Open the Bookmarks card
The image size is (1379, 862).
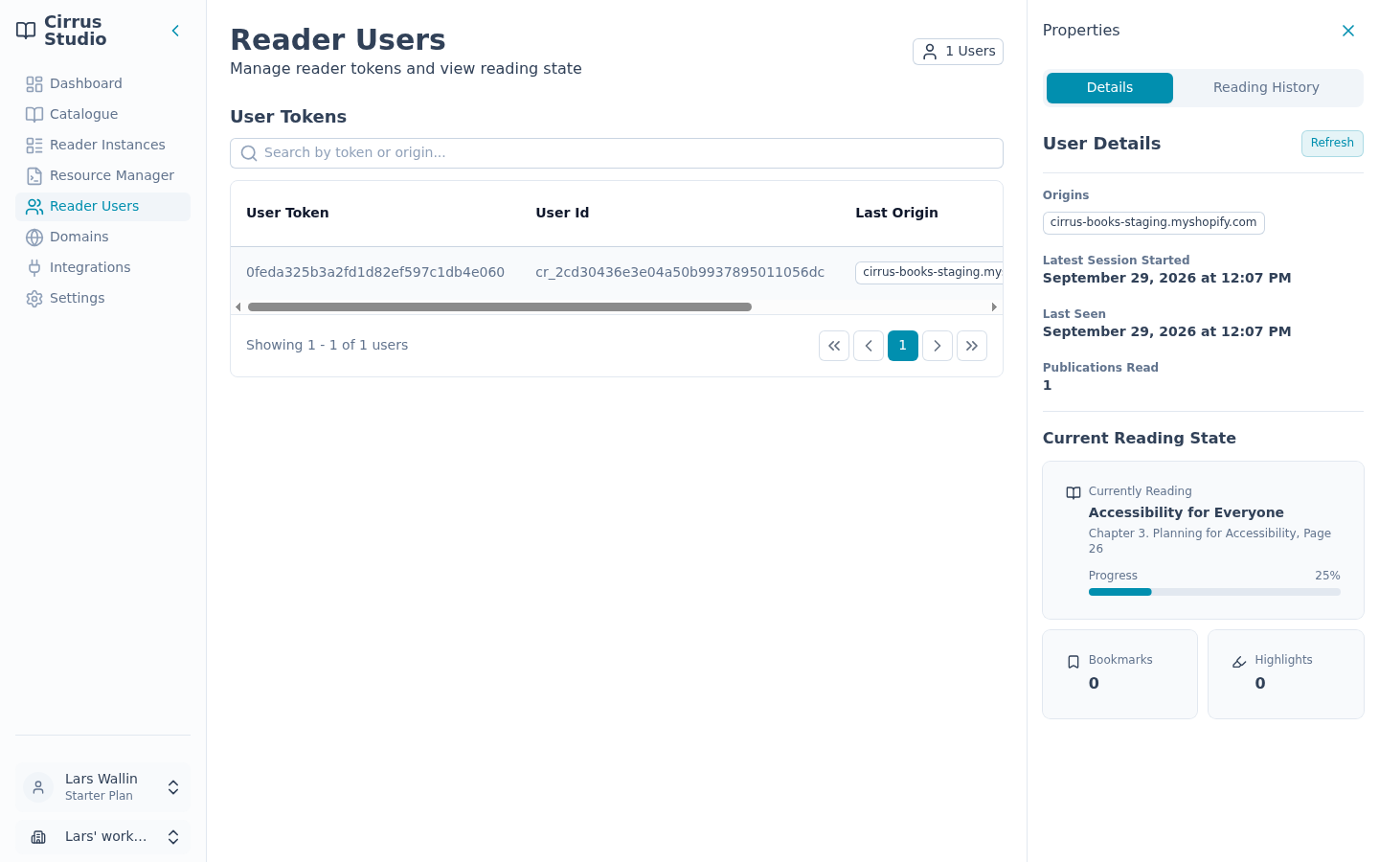pyautogui.click(x=1119, y=674)
